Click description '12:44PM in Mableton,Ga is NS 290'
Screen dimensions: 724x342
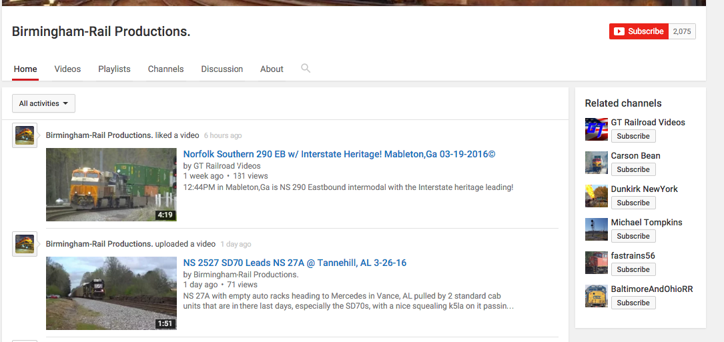(348, 187)
